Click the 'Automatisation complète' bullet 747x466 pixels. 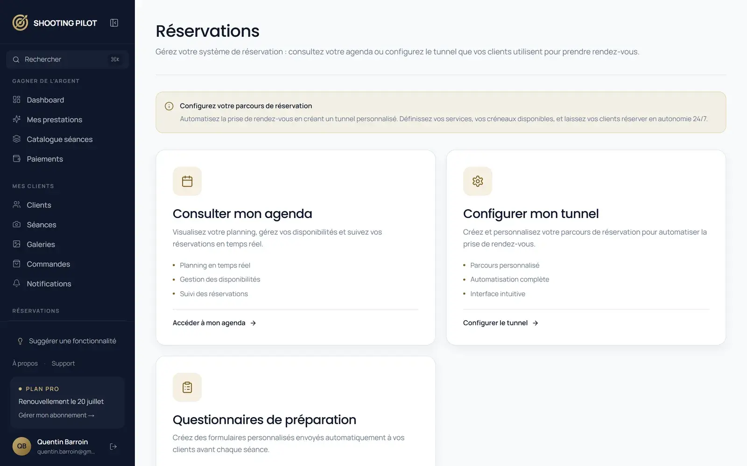pyautogui.click(x=510, y=280)
